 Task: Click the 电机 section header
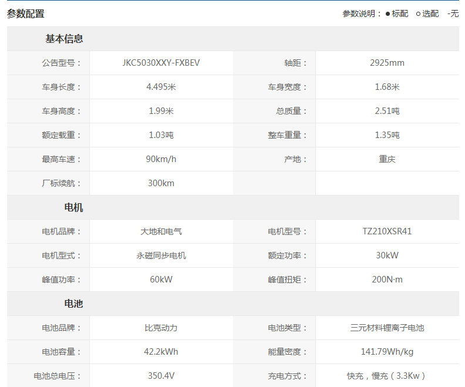click(x=73, y=207)
